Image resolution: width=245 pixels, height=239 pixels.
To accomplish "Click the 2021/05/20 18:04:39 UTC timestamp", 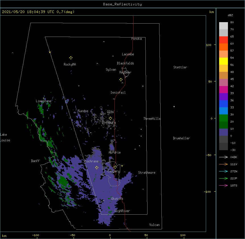I will [x=28, y=12].
